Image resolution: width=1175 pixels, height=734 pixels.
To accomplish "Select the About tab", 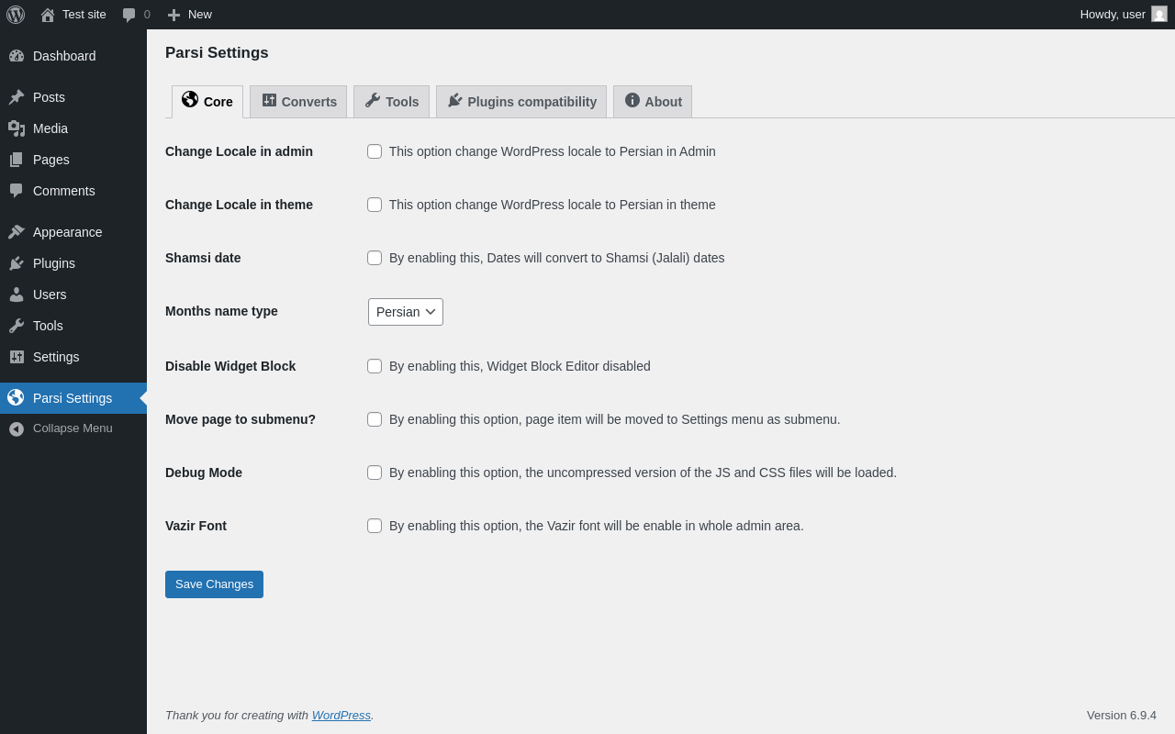I will [x=653, y=102].
